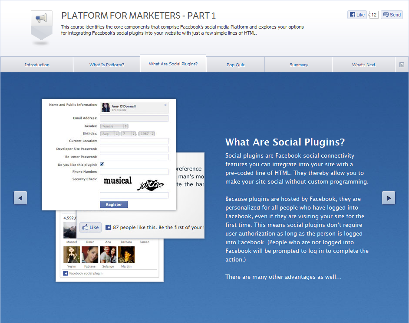Click the like count '12' bubble

pyautogui.click(x=373, y=15)
